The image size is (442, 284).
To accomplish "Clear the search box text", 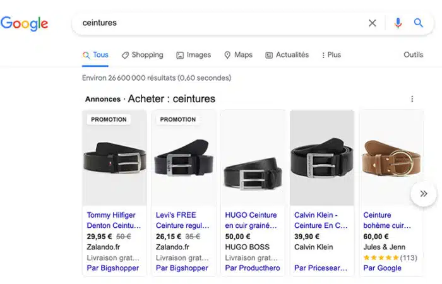I will [x=373, y=23].
